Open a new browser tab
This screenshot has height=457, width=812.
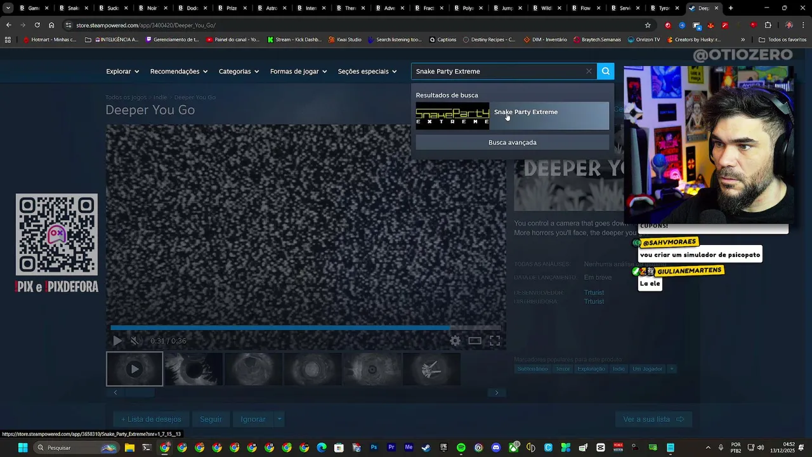pyautogui.click(x=731, y=8)
